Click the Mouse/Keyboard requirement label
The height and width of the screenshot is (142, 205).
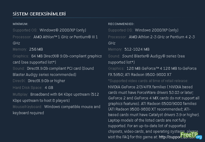(27, 107)
